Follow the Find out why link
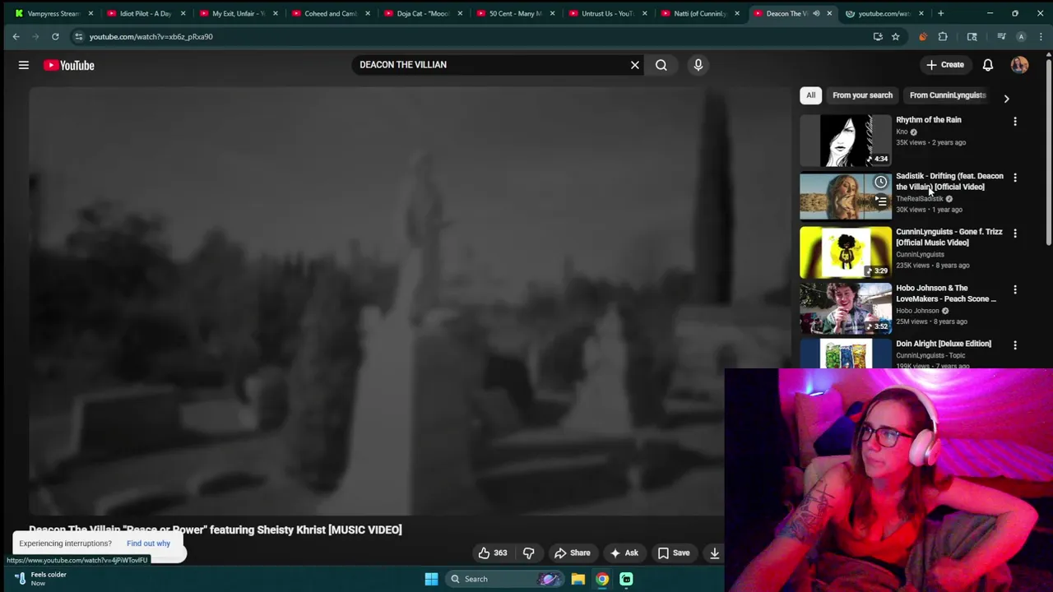Screen dimensions: 1053x592 [148, 543]
